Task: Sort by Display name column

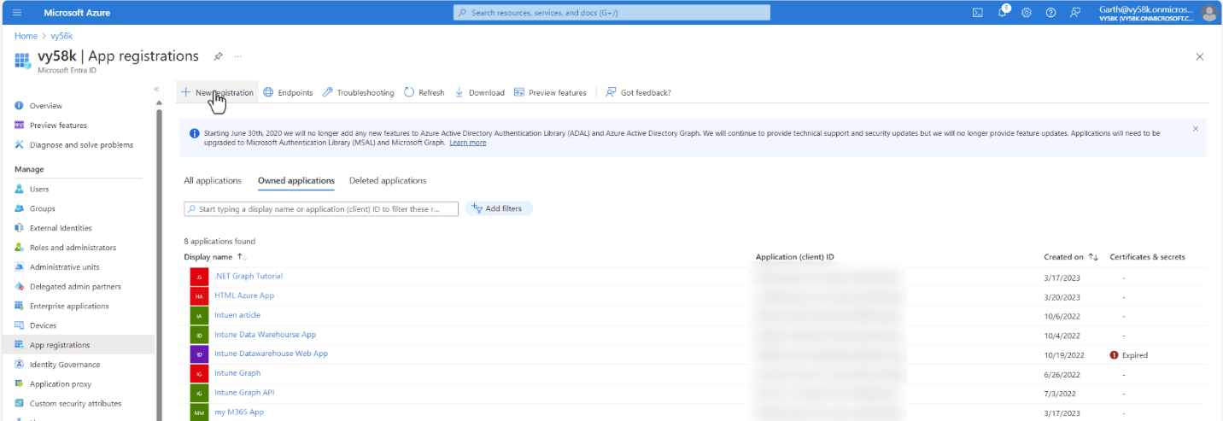Action: [x=215, y=257]
